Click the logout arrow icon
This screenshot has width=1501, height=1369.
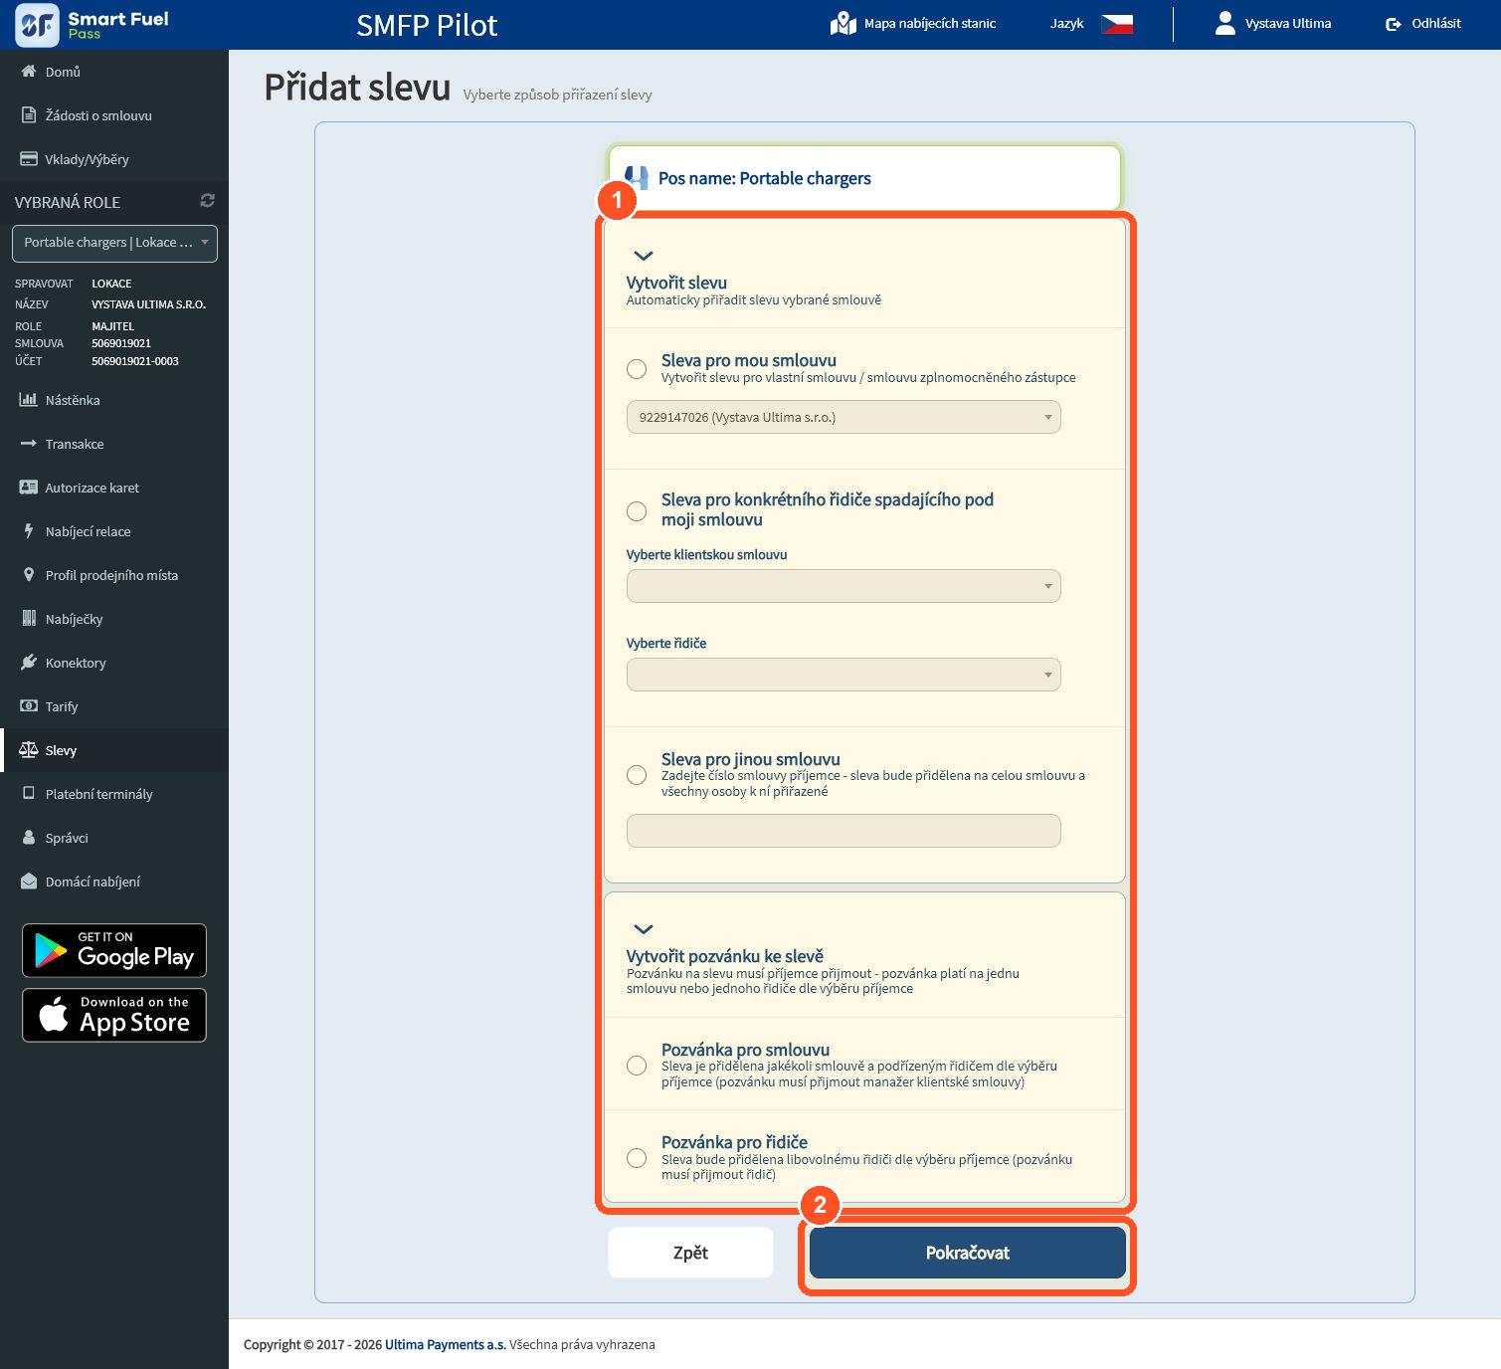click(1393, 24)
